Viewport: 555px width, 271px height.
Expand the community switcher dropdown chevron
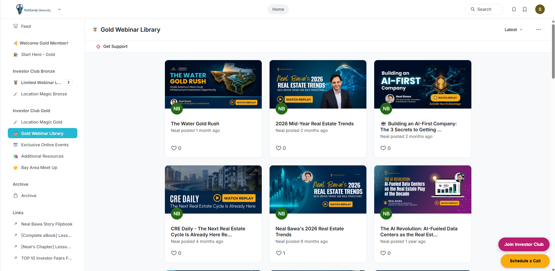[x=59, y=9]
